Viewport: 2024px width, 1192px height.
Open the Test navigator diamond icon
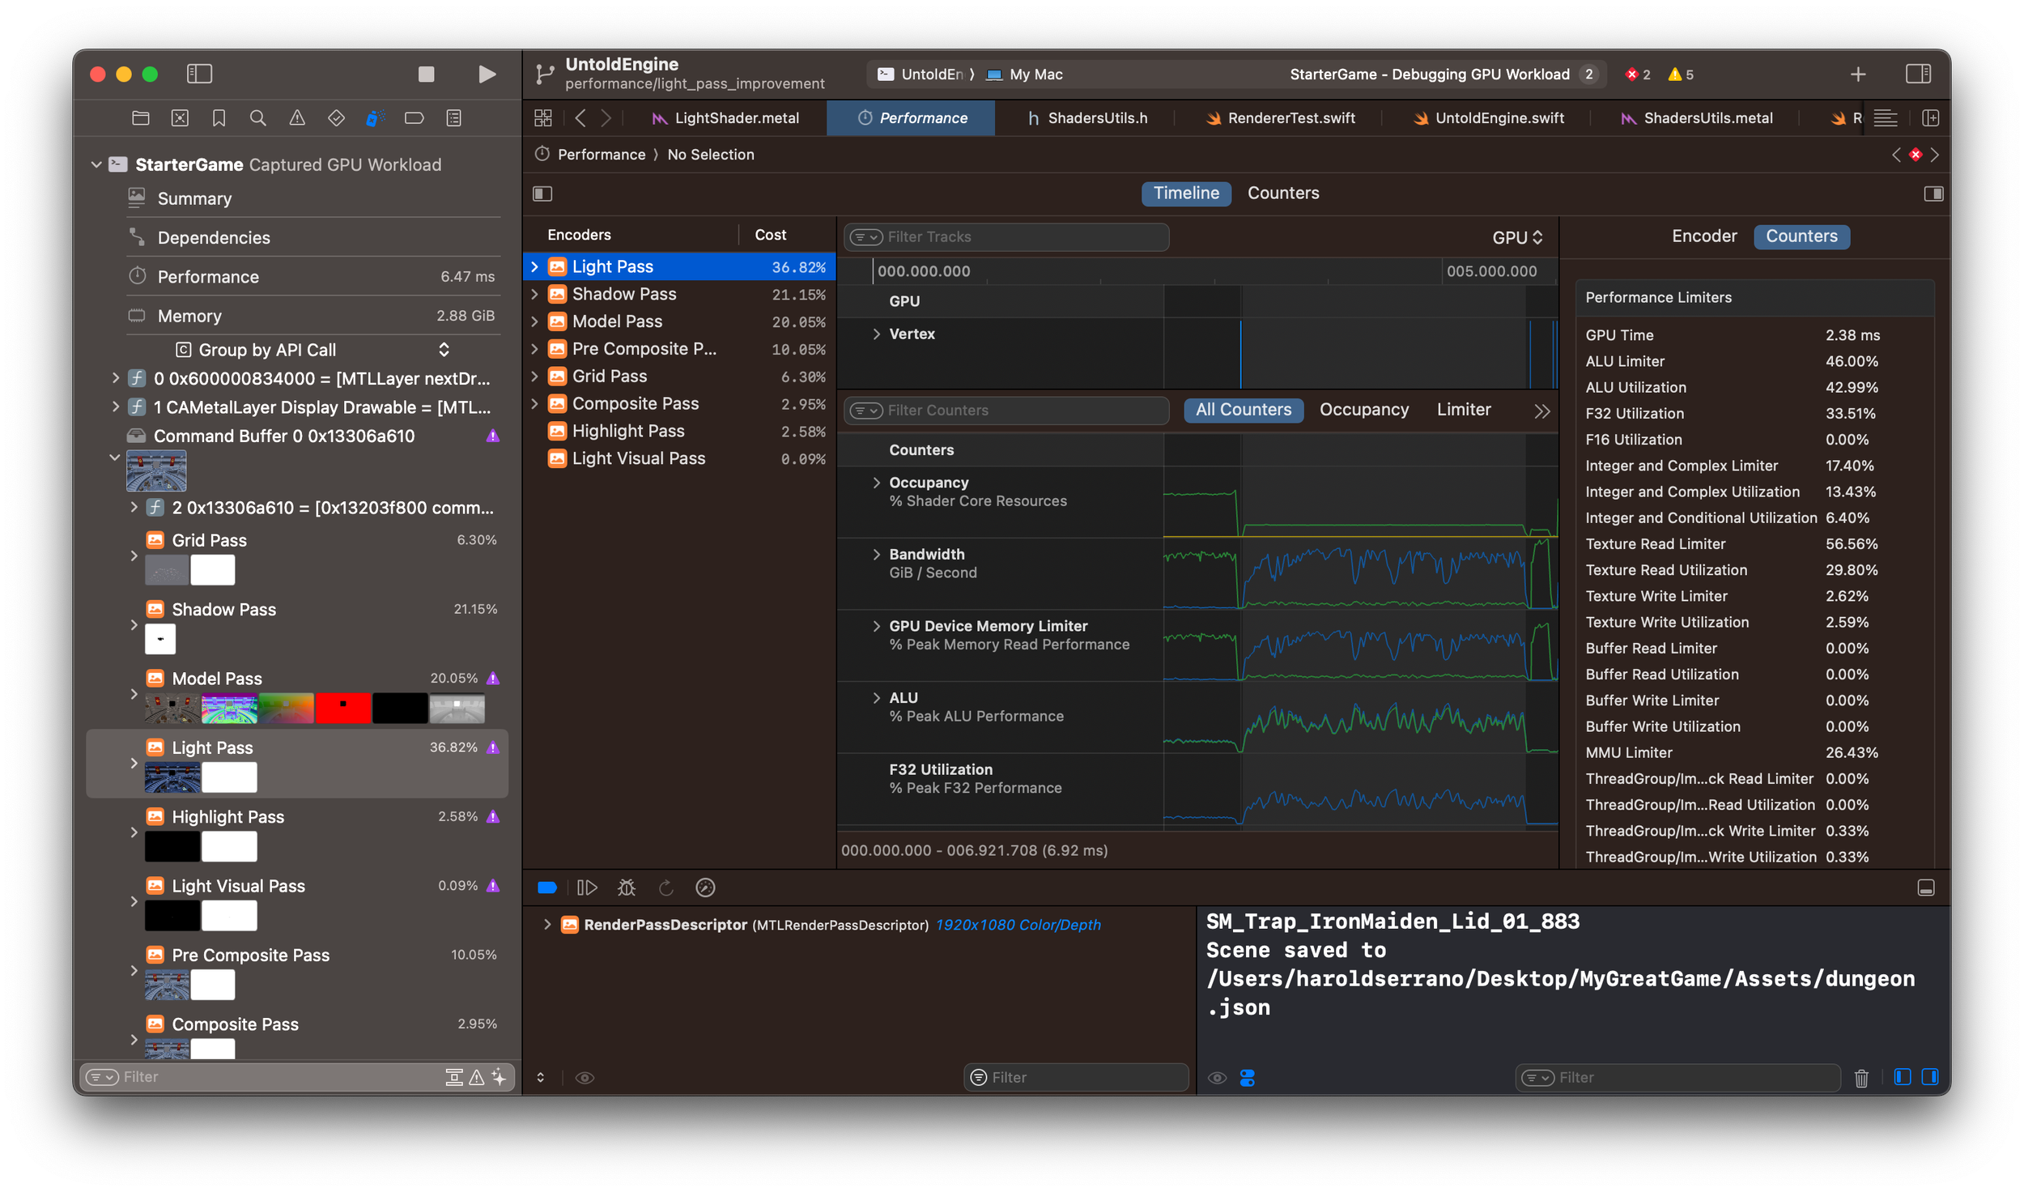coord(336,118)
